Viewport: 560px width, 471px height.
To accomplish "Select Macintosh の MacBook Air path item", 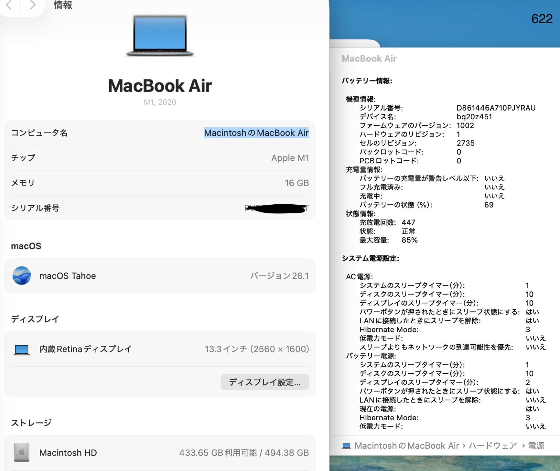I will (407, 446).
